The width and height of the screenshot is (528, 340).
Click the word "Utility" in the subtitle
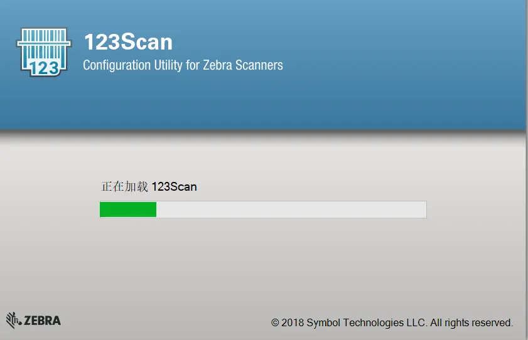pyautogui.click(x=166, y=65)
